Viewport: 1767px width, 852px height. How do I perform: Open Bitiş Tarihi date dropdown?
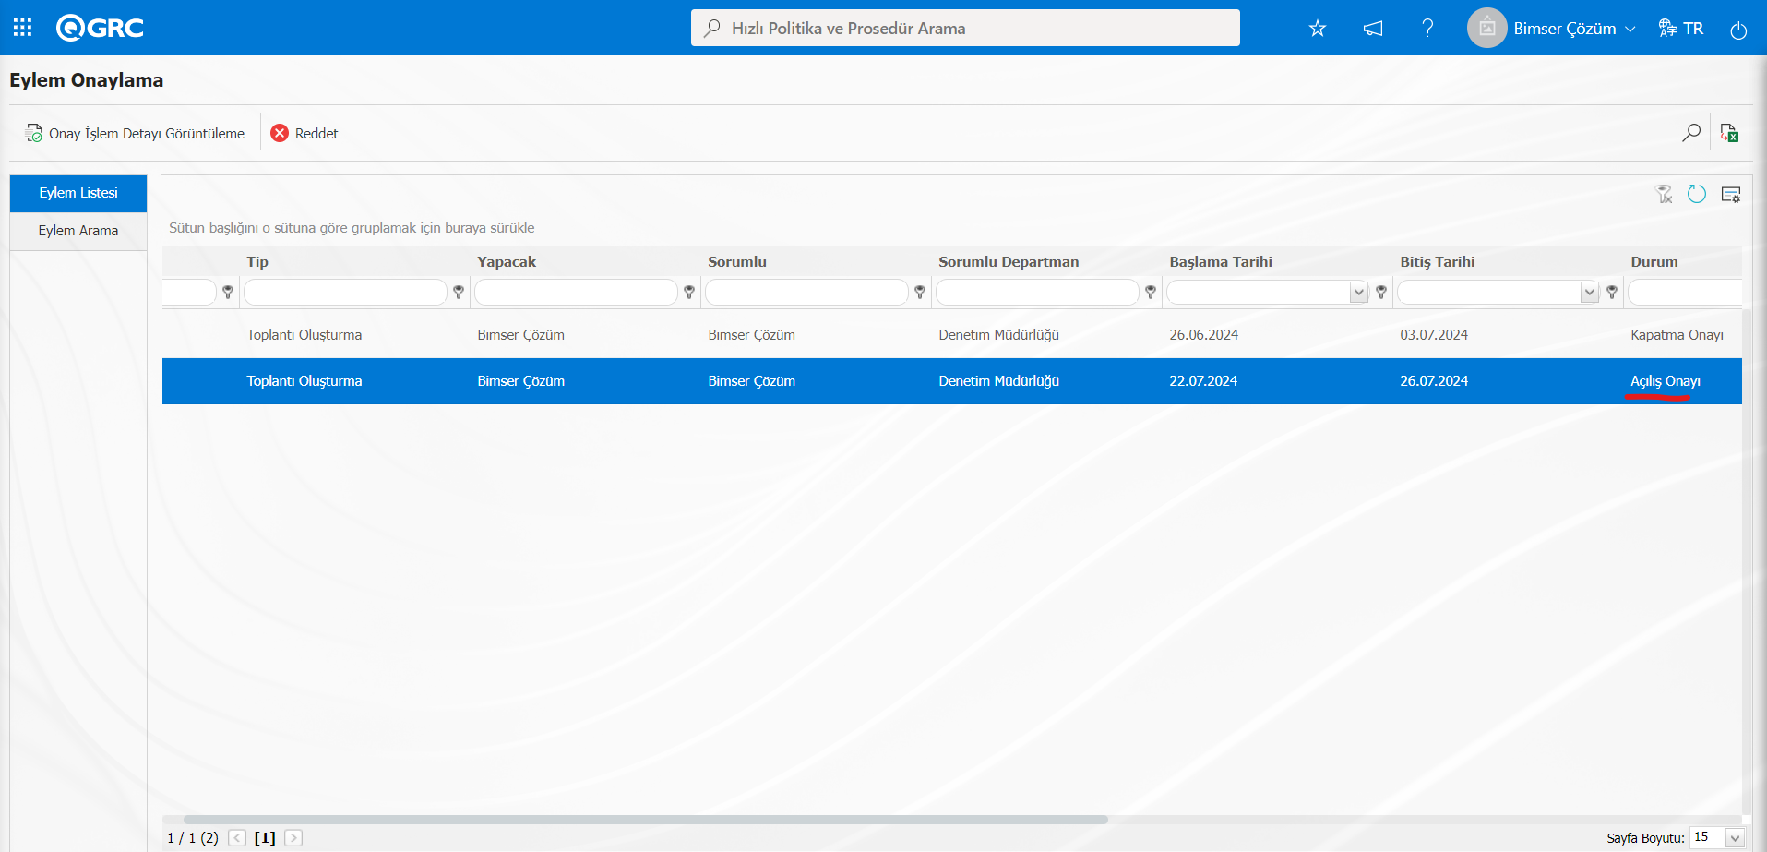1589,293
